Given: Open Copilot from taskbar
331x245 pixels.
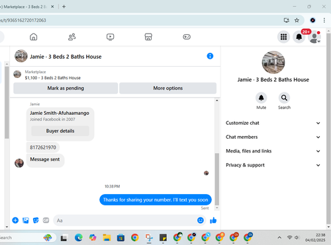Looking at the screenshot, I should [93, 238].
